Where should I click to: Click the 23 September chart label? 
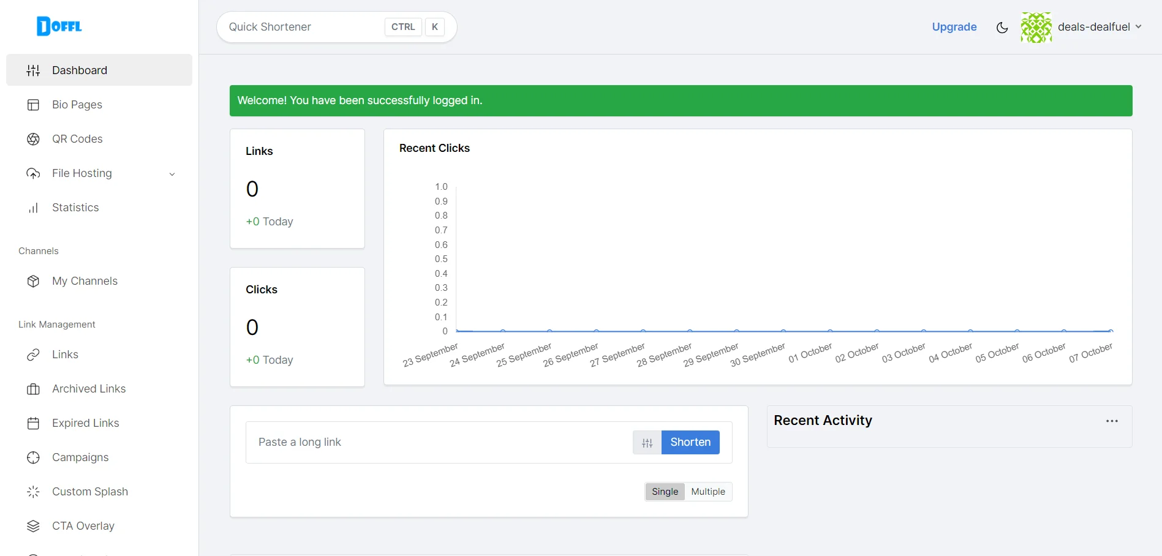pos(430,355)
